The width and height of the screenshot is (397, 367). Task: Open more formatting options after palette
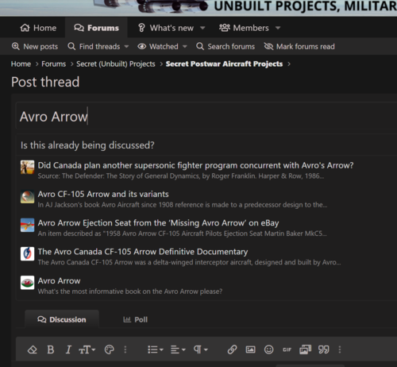pos(125,350)
